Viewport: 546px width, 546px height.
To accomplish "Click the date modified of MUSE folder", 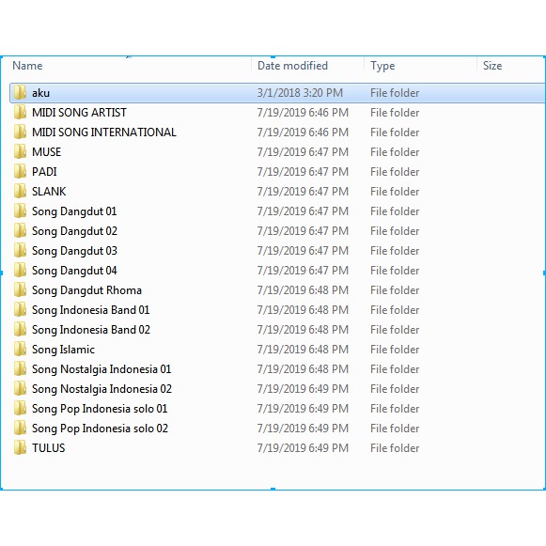I will click(x=303, y=152).
